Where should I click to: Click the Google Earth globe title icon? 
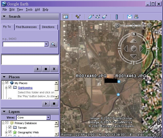coord(4,4)
